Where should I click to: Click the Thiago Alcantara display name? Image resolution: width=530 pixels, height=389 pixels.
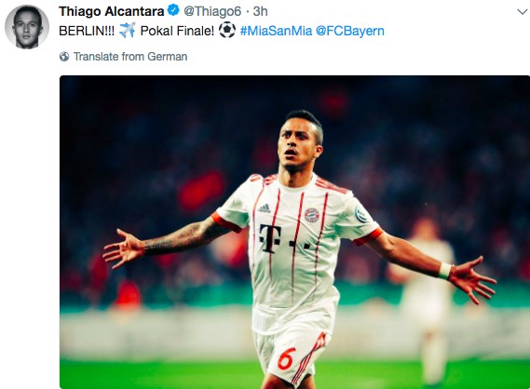coord(112,11)
